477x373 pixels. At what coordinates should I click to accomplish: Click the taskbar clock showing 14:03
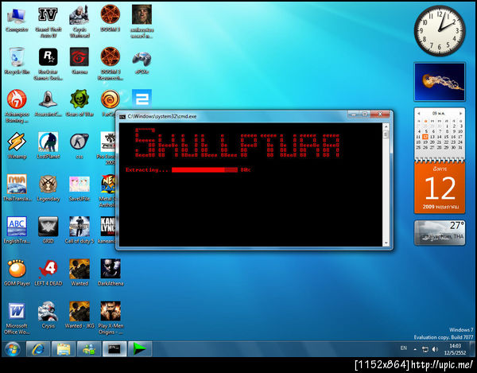tap(455, 349)
